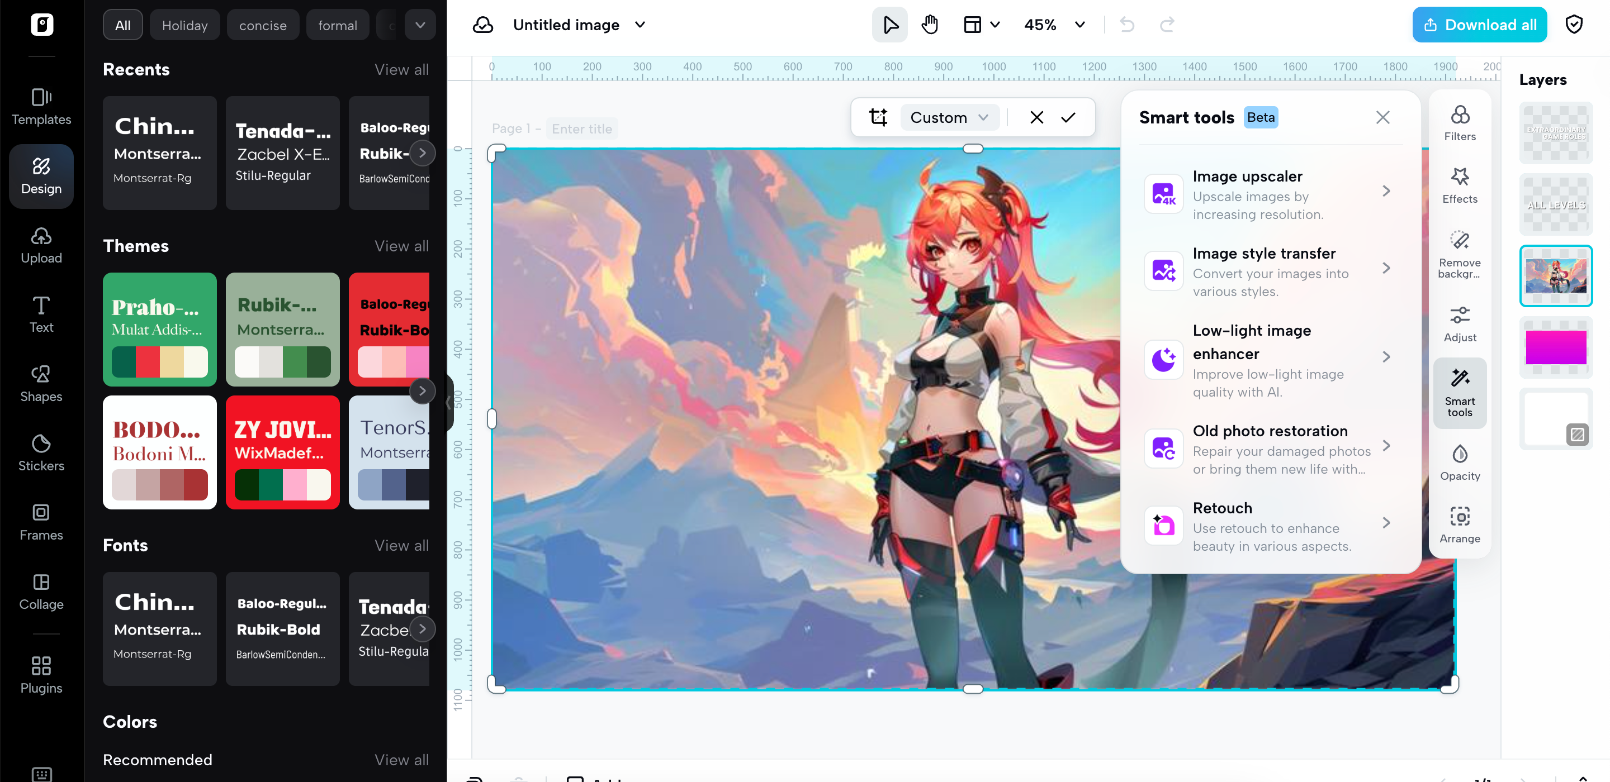The image size is (1610, 782).
Task: Click the cloud save status icon
Action: [x=482, y=25]
